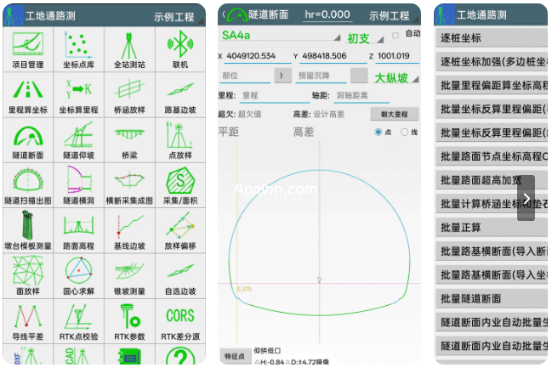Select 批量里程偏距算坐标高程 list item
Image resolution: width=552 pixels, height=373 pixels.
point(492,86)
